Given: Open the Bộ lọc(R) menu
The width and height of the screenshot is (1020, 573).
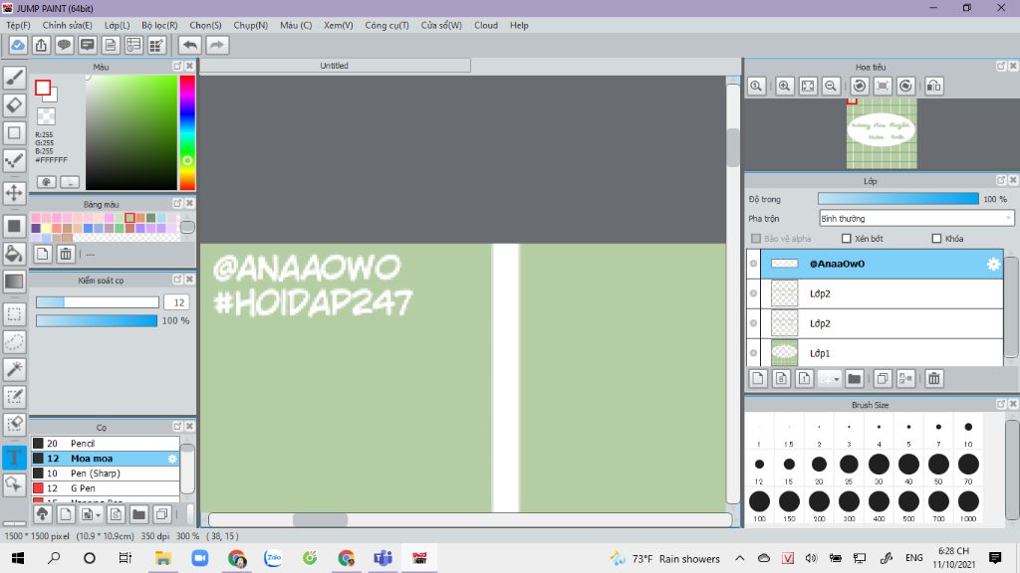Looking at the screenshot, I should [x=159, y=25].
